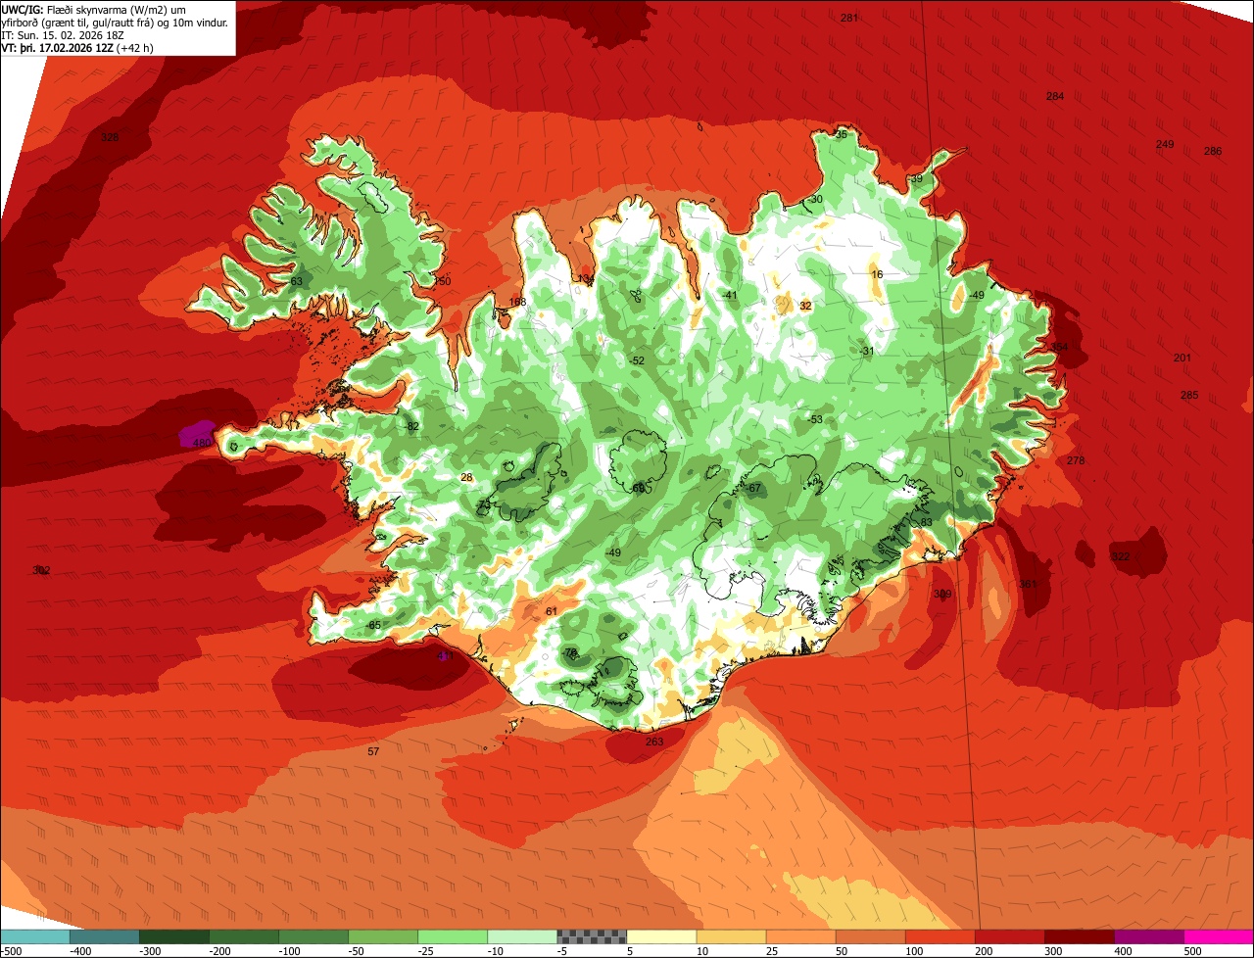Select the -50 to -25 green legend swatch

[383, 936]
